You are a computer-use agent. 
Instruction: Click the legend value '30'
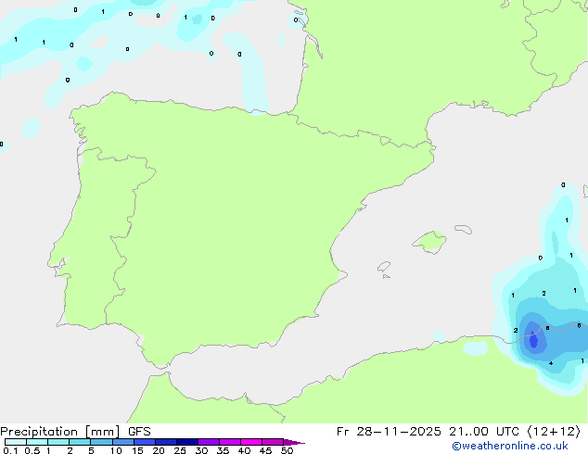coord(201,450)
